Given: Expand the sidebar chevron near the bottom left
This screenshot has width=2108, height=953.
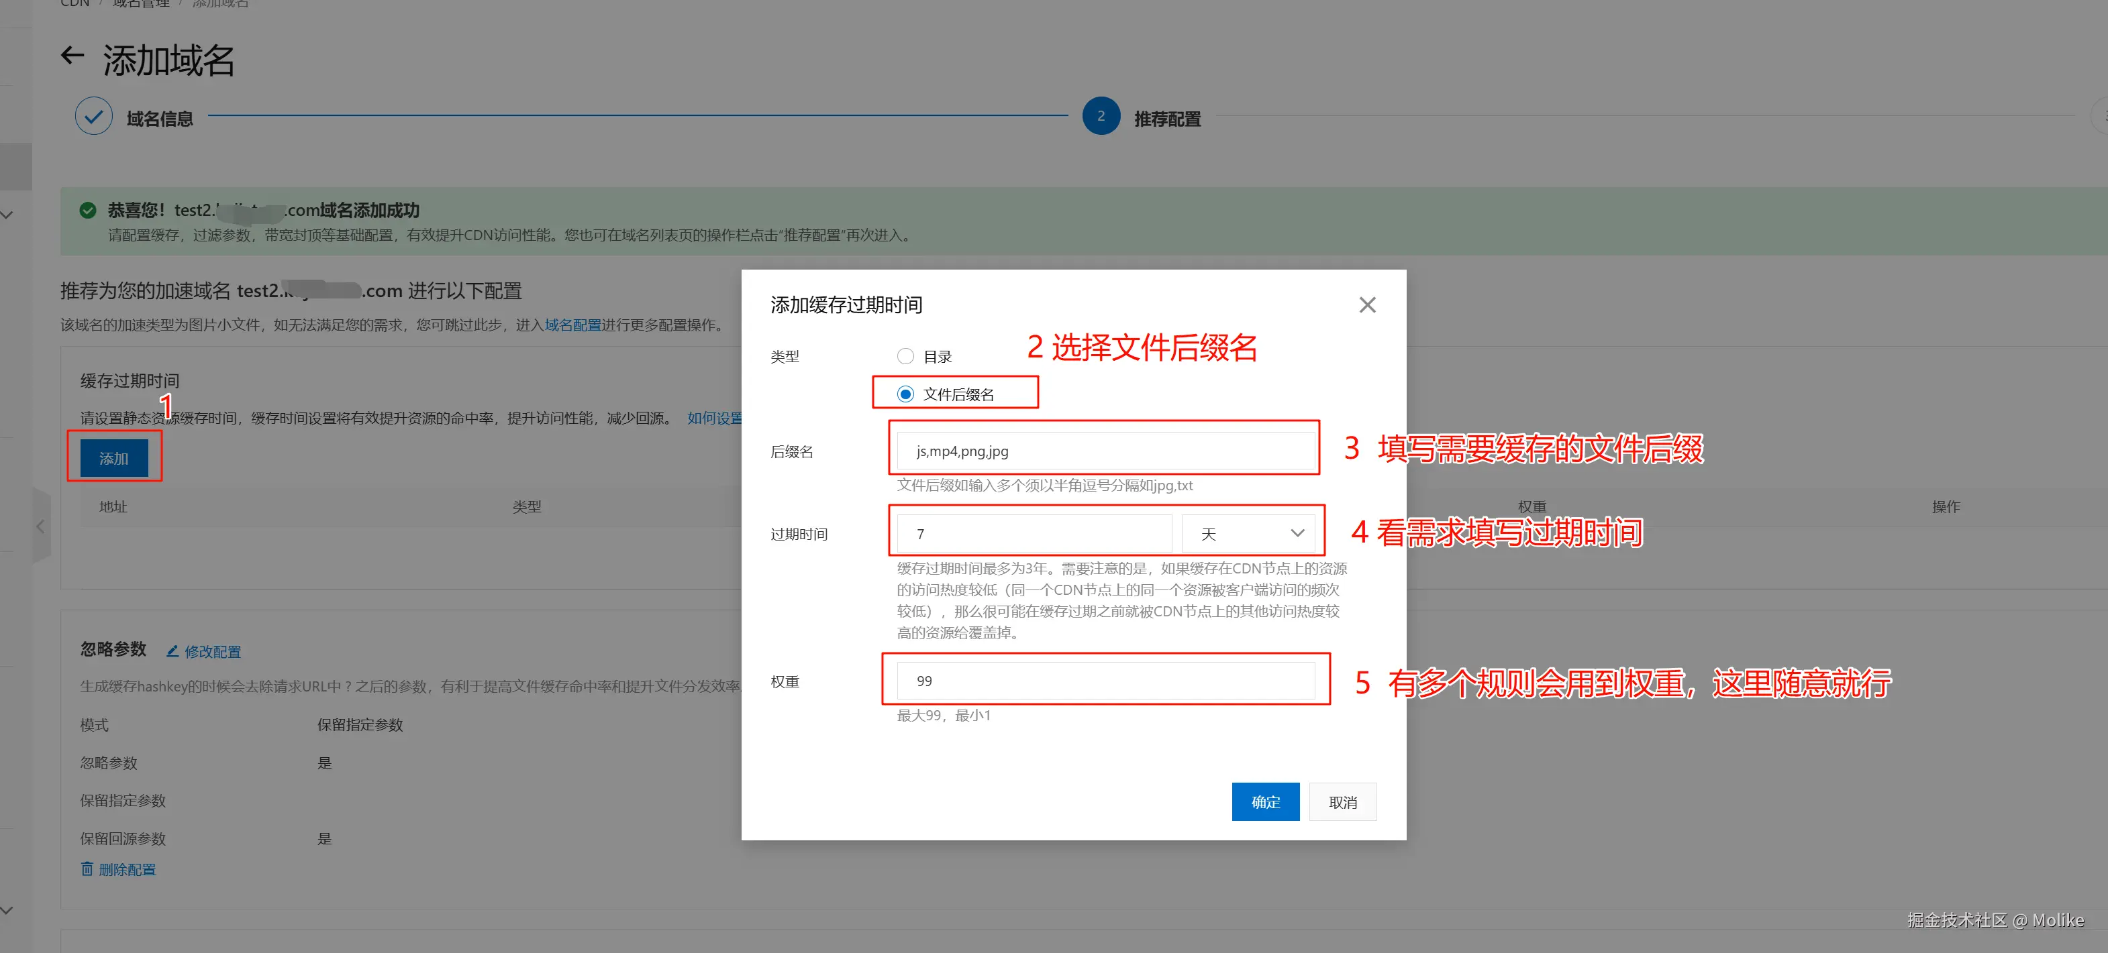Looking at the screenshot, I should point(7,909).
